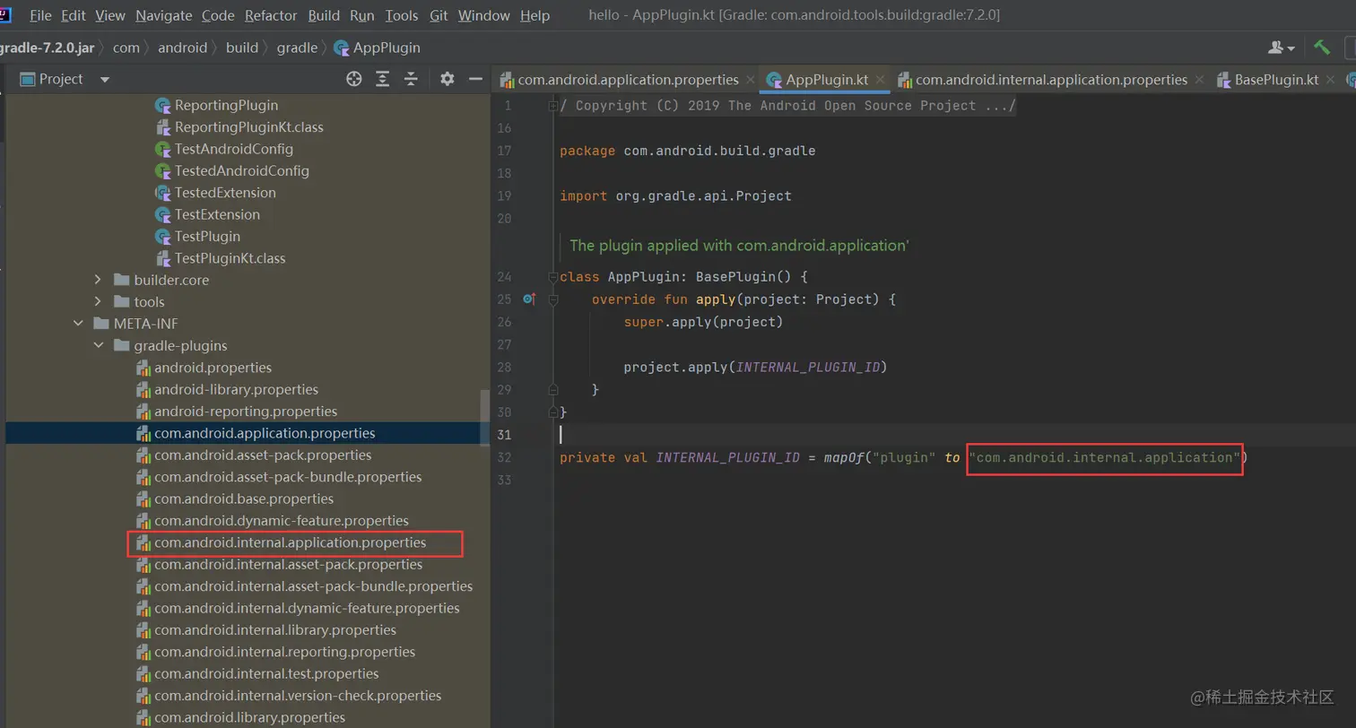Click the android.properties file icon
Screen dimensions: 1356x728
point(143,368)
